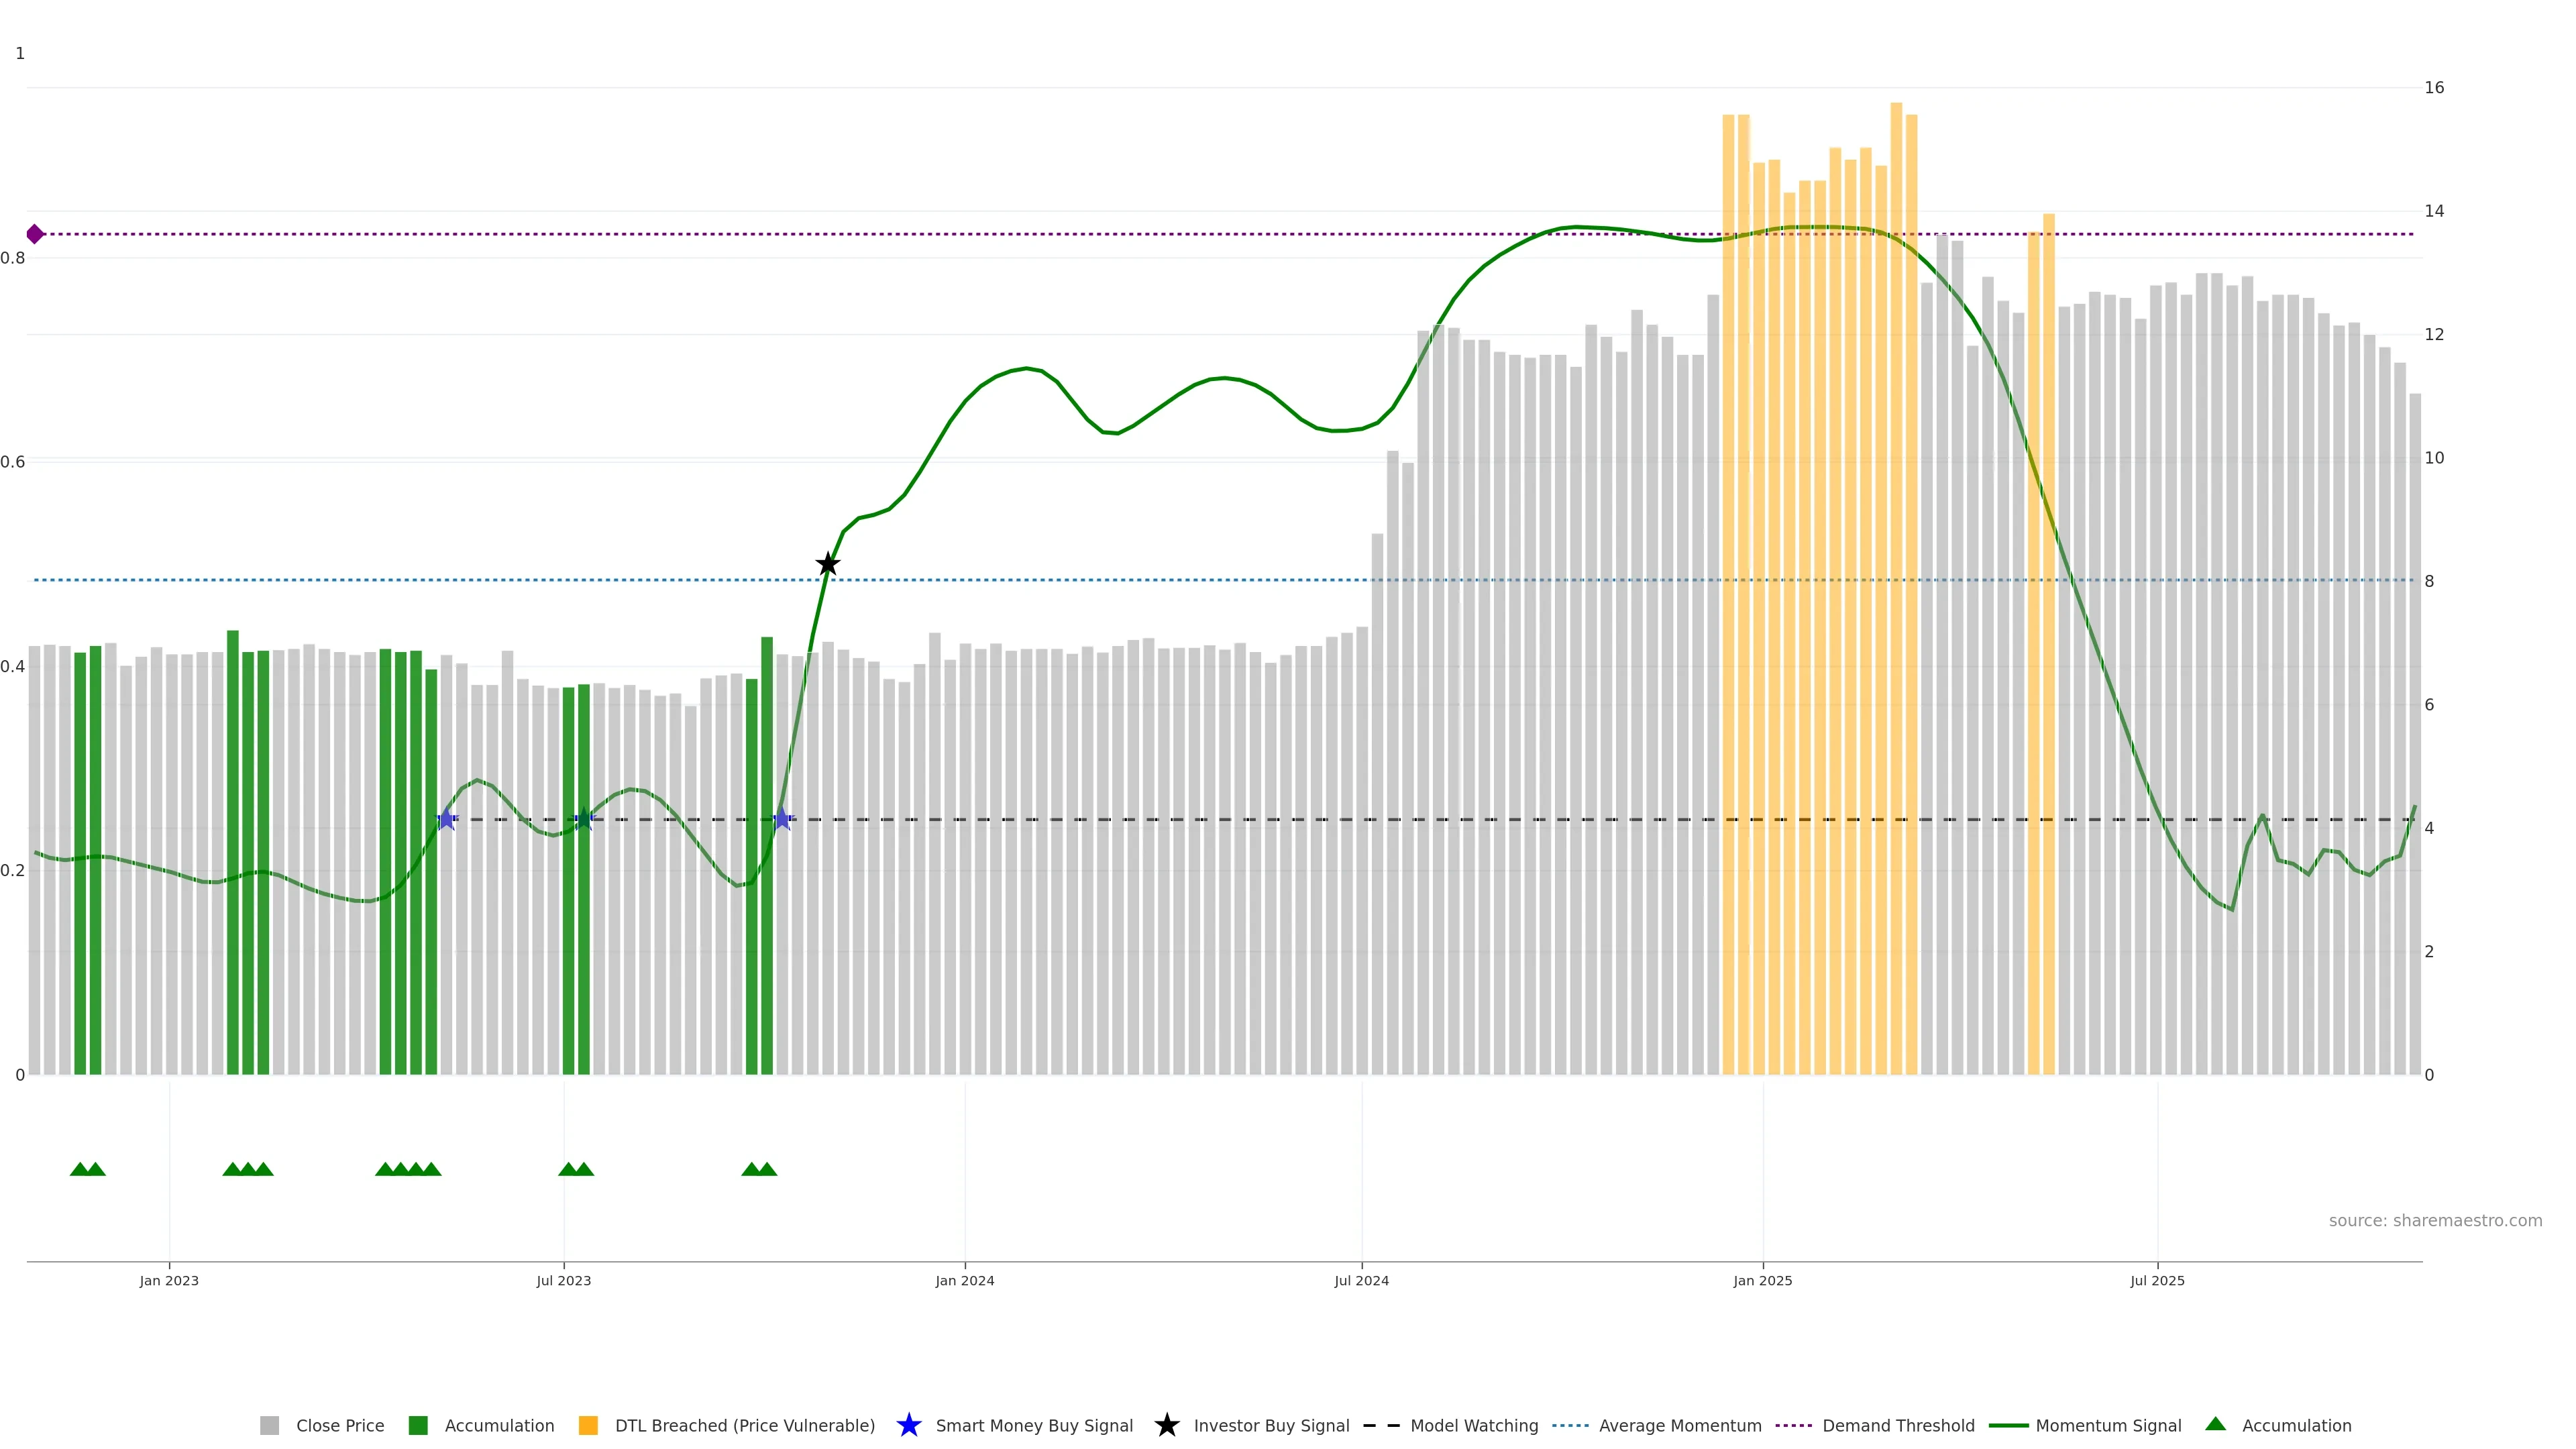Image resolution: width=2576 pixels, height=1449 pixels.
Task: Click the Jan 2024 axis label
Action: (964, 1280)
